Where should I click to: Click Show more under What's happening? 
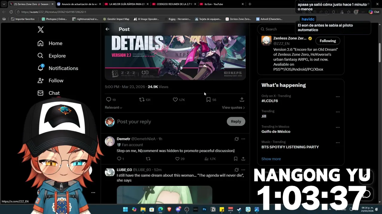pos(271,159)
